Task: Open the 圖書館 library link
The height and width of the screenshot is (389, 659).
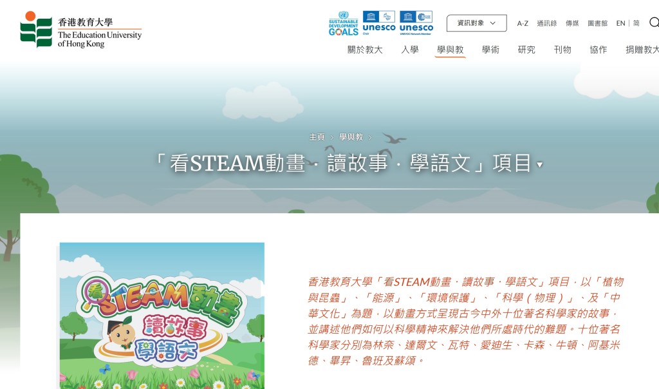Action: click(x=597, y=23)
